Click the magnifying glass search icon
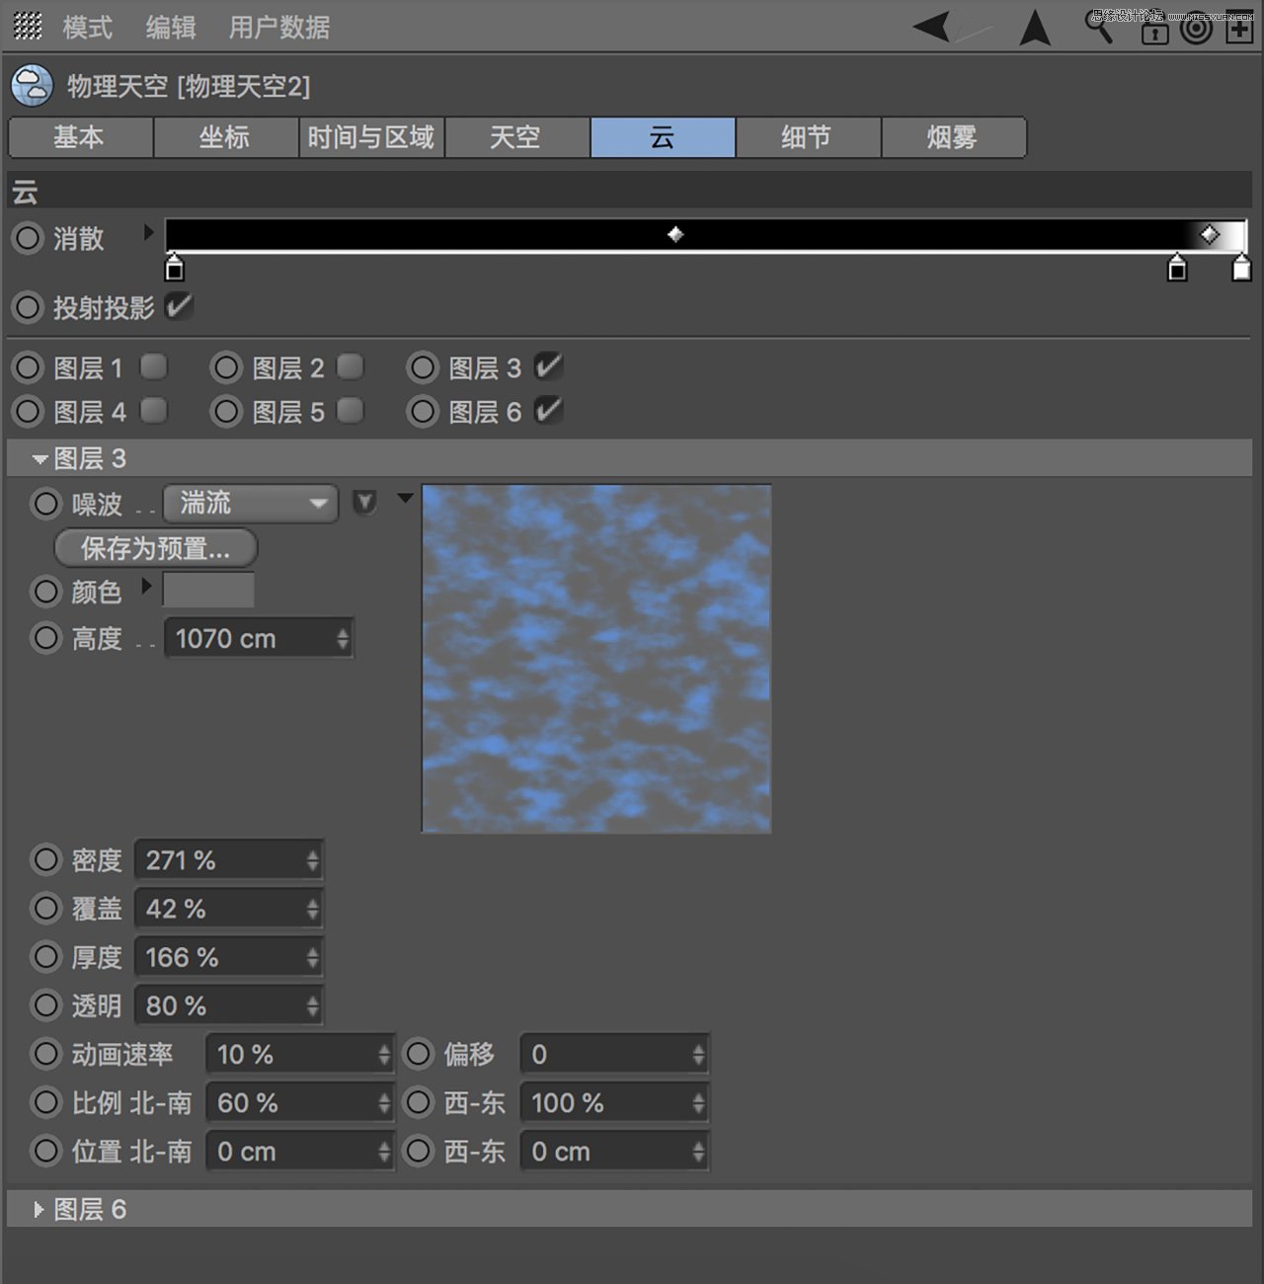 1099,30
